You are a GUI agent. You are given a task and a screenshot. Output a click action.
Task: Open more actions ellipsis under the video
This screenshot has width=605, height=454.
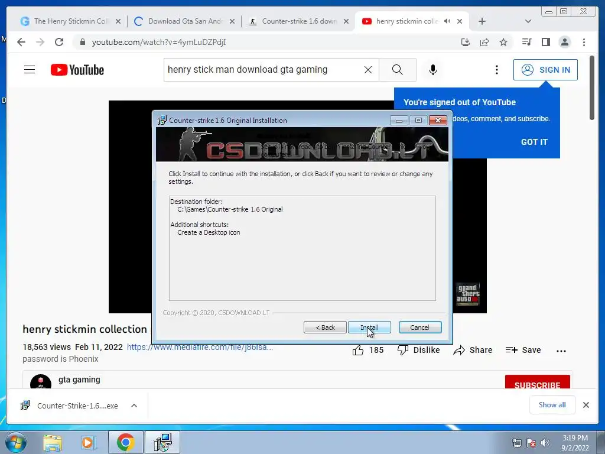click(561, 351)
